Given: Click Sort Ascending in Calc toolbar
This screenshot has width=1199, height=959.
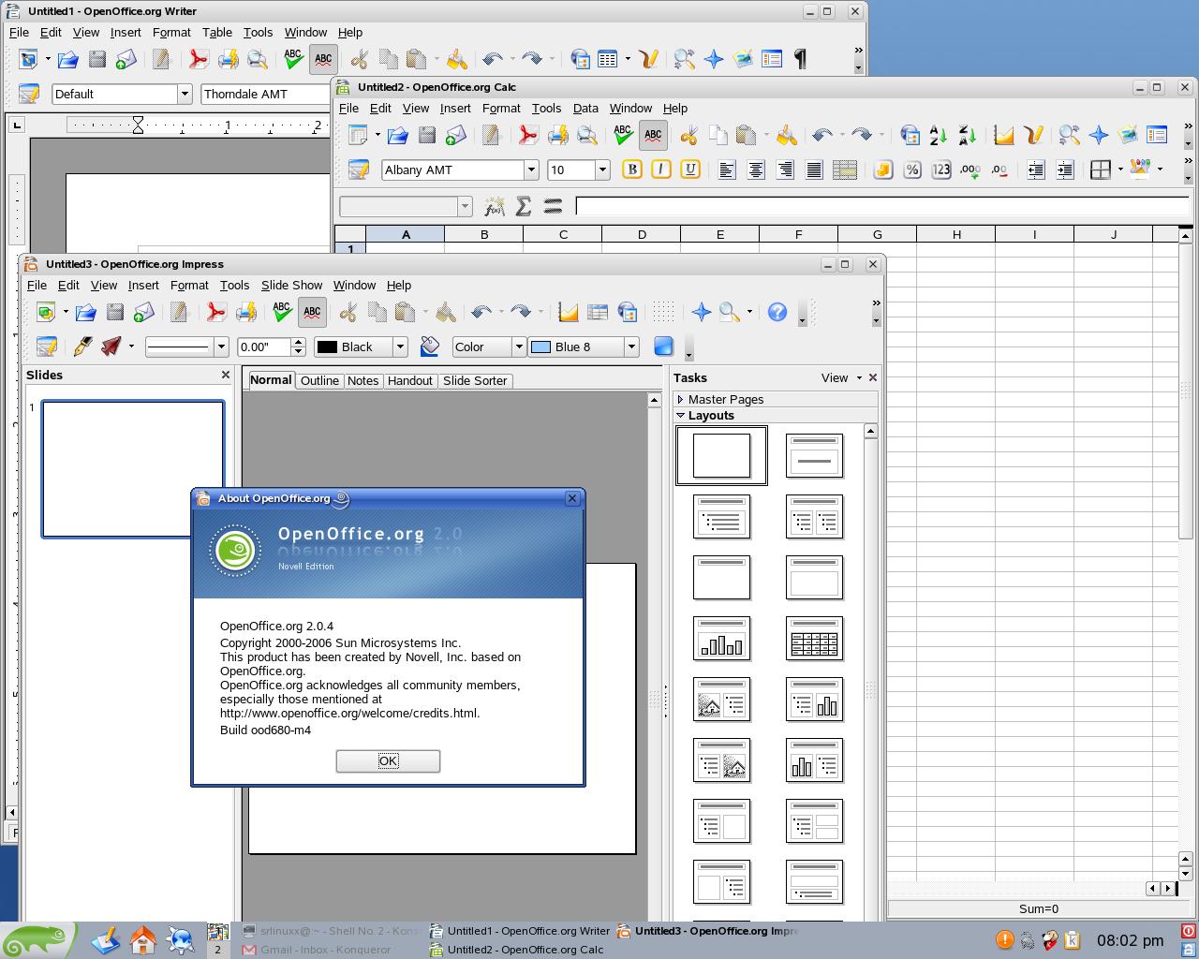Looking at the screenshot, I should [938, 136].
